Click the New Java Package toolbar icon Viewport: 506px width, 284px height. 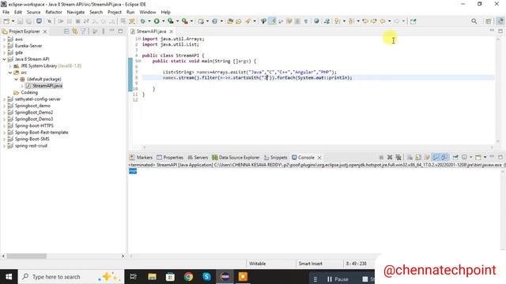click(201, 21)
